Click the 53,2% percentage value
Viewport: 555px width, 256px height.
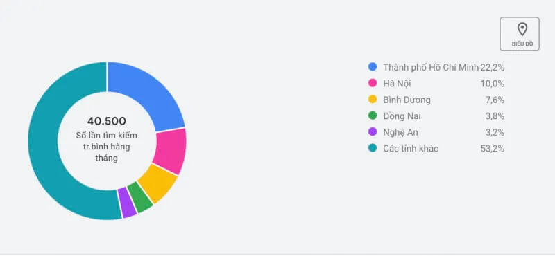(492, 149)
